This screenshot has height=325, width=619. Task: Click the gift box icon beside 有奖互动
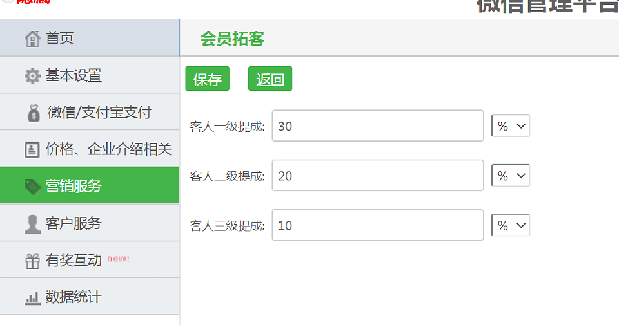coord(32,261)
